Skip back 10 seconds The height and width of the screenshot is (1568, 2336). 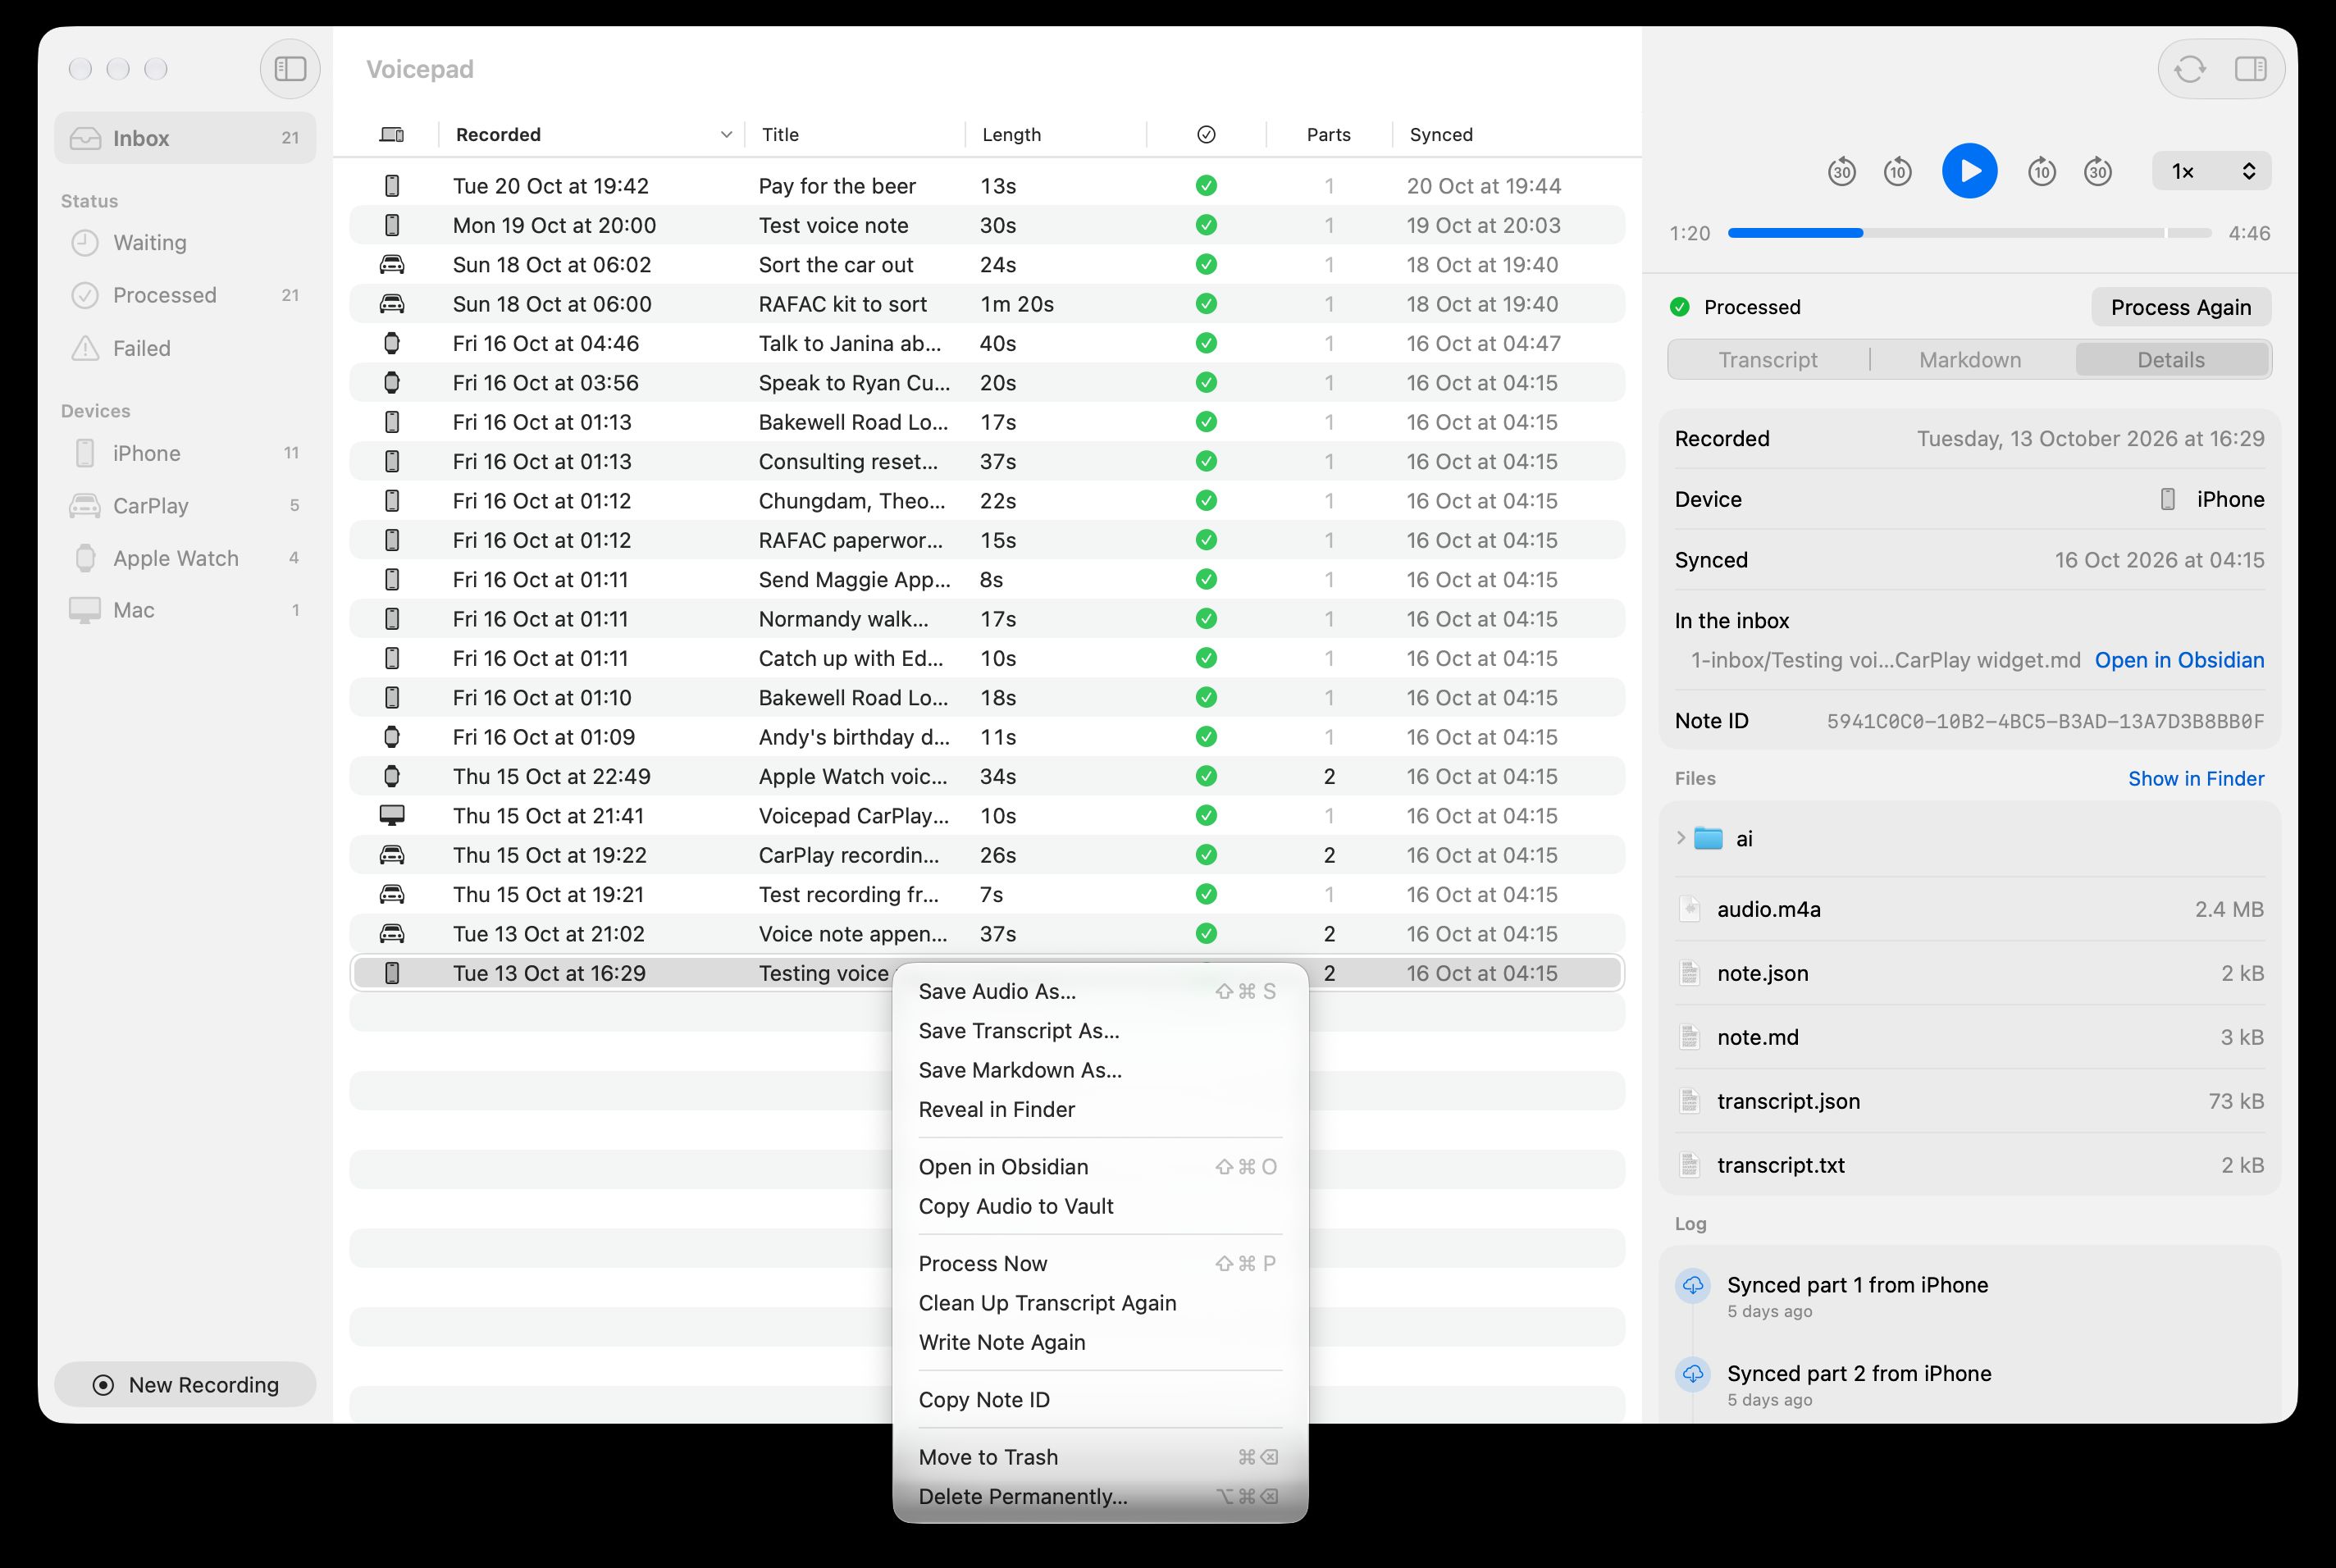[1897, 172]
